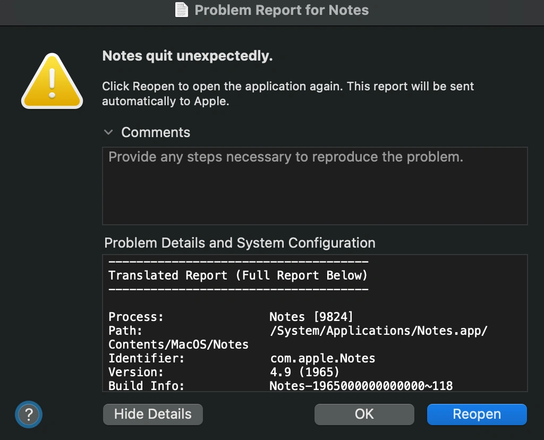This screenshot has height=440, width=544.
Task: Select the Notes process identifier com.apple.Notes
Action: (x=321, y=358)
